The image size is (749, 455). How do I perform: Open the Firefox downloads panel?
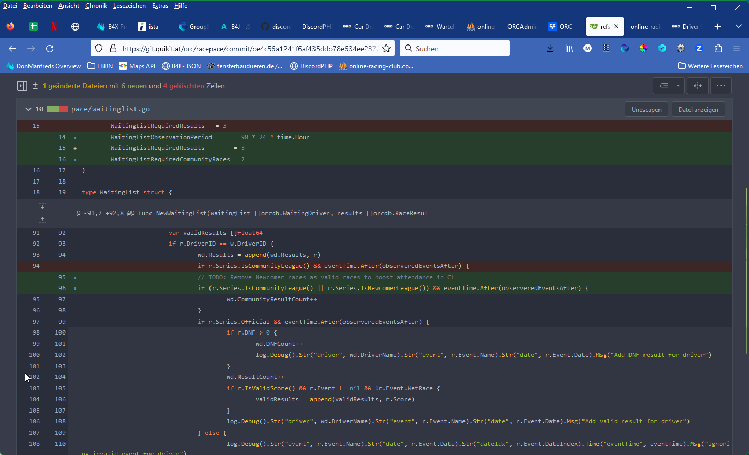(550, 48)
